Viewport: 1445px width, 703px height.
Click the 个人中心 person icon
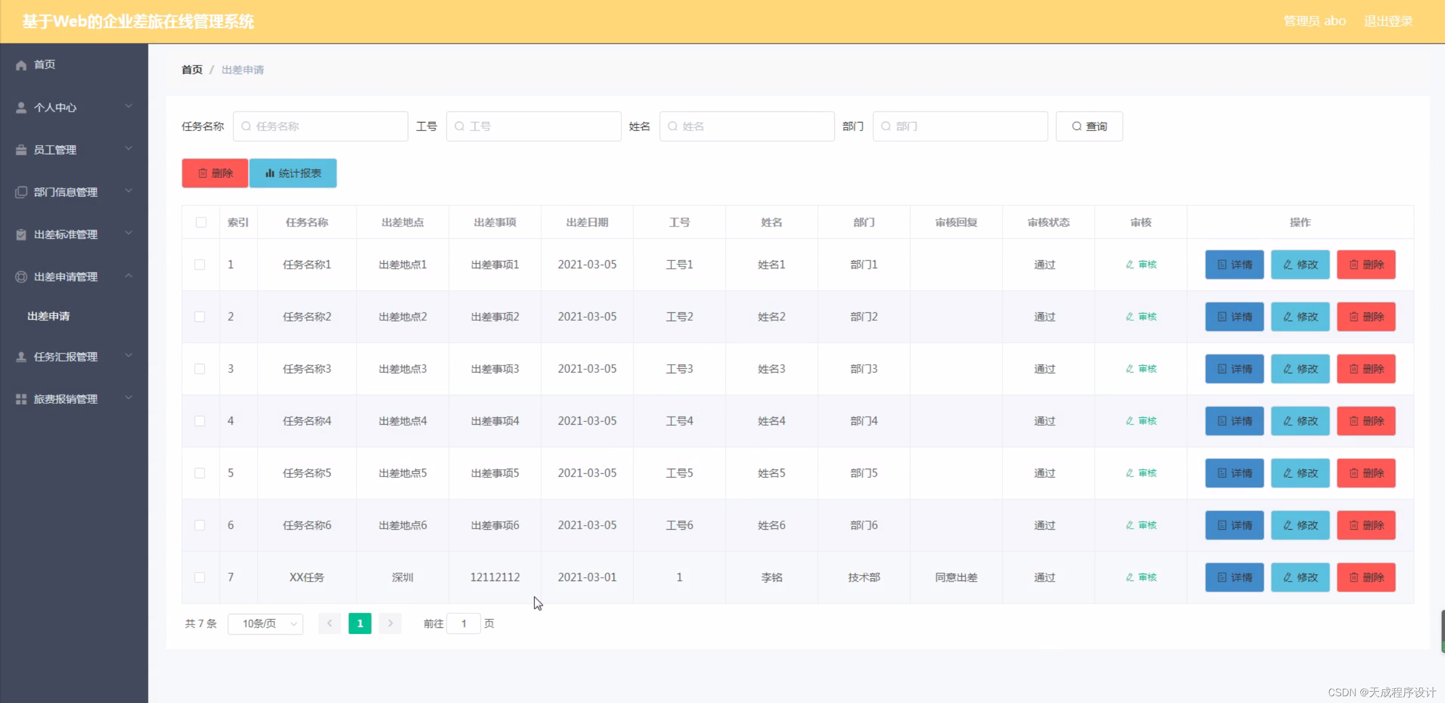point(21,107)
